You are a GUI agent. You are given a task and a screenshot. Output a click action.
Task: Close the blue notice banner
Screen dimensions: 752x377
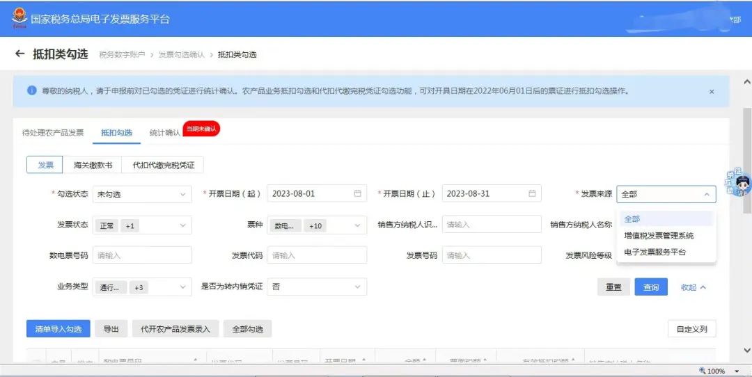coord(712,92)
